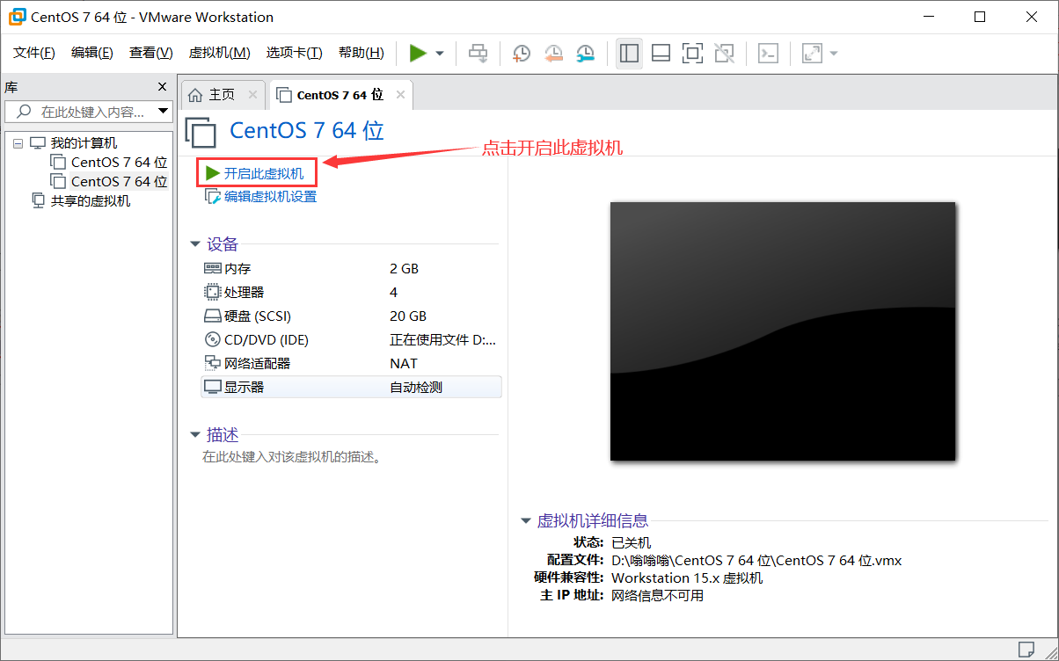Viewport: 1059px width, 661px height.
Task: Click the VM page icon beside CentOS heading
Action: [x=201, y=131]
